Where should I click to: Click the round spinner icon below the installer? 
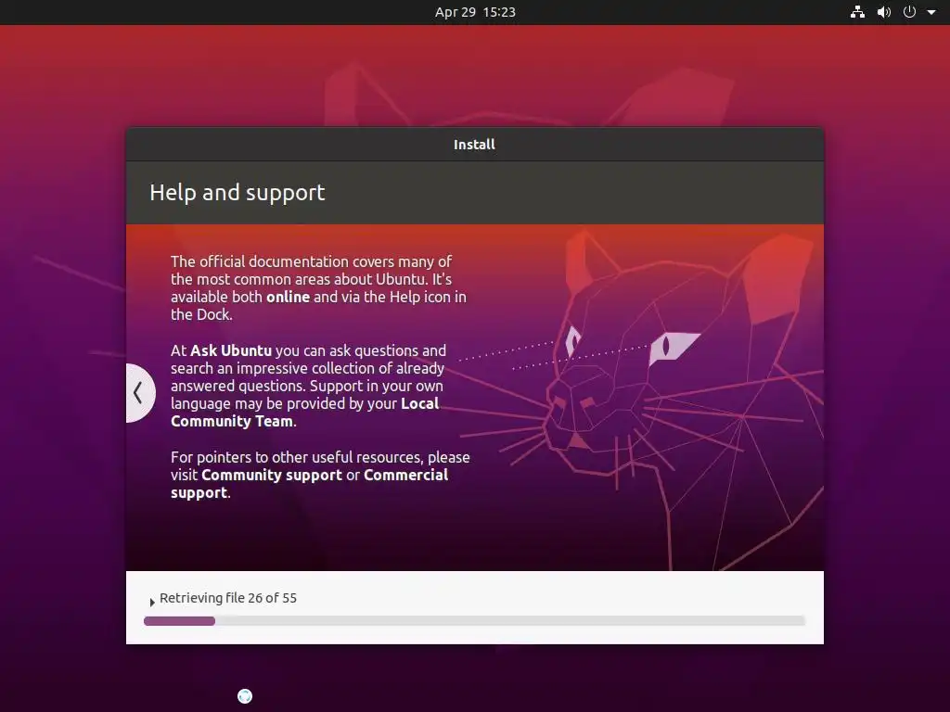click(245, 696)
